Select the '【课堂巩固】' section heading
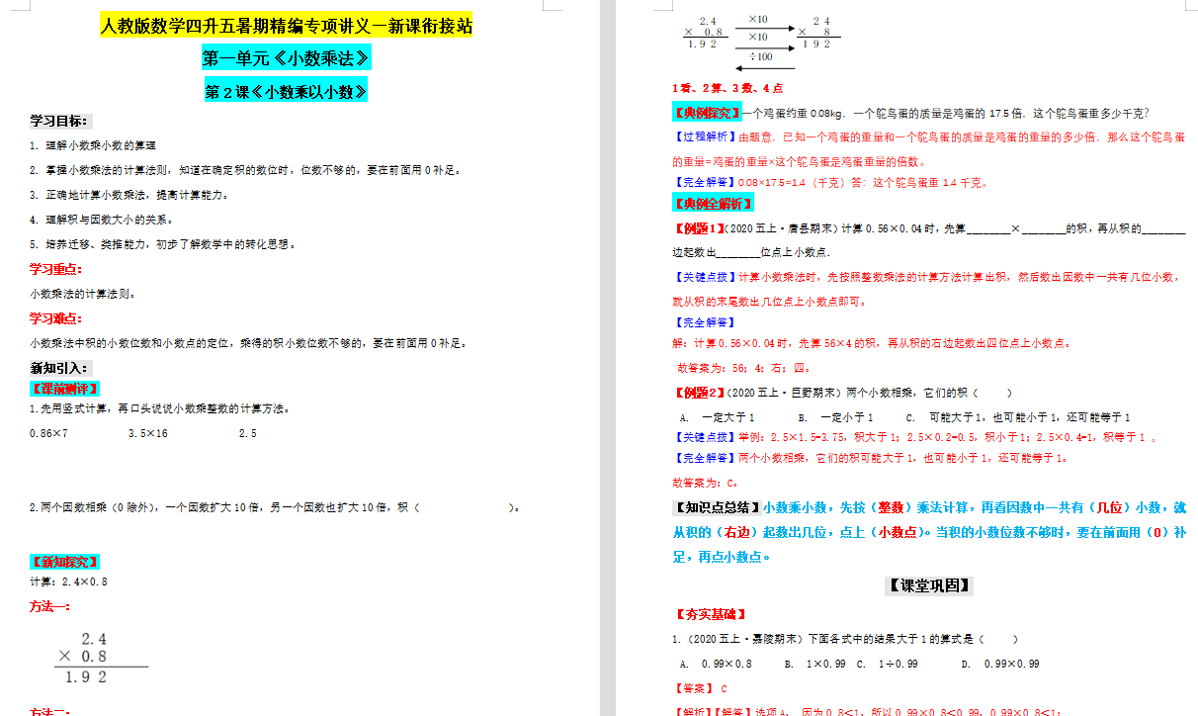The width and height of the screenshot is (1198, 716). [x=928, y=586]
